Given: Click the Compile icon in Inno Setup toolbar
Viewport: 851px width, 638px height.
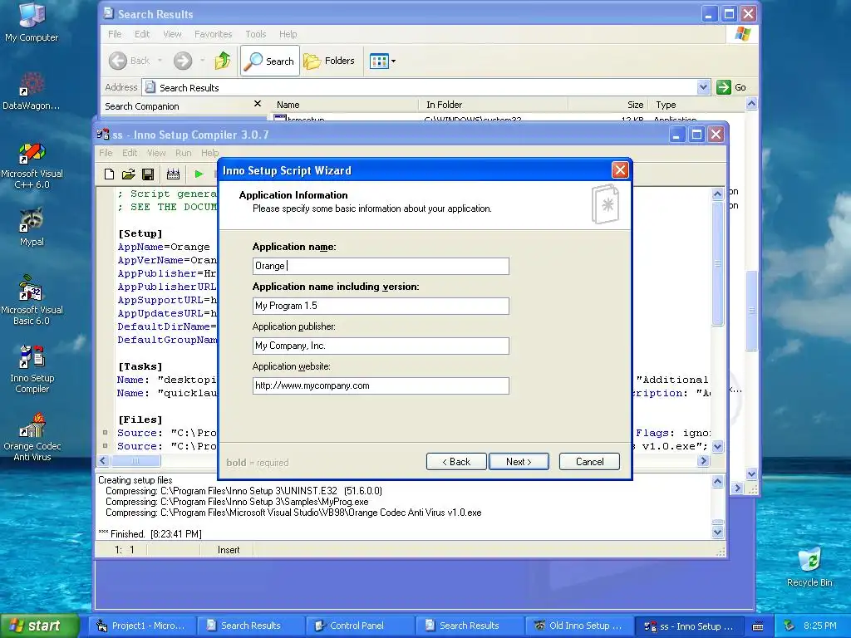Looking at the screenshot, I should (x=173, y=174).
